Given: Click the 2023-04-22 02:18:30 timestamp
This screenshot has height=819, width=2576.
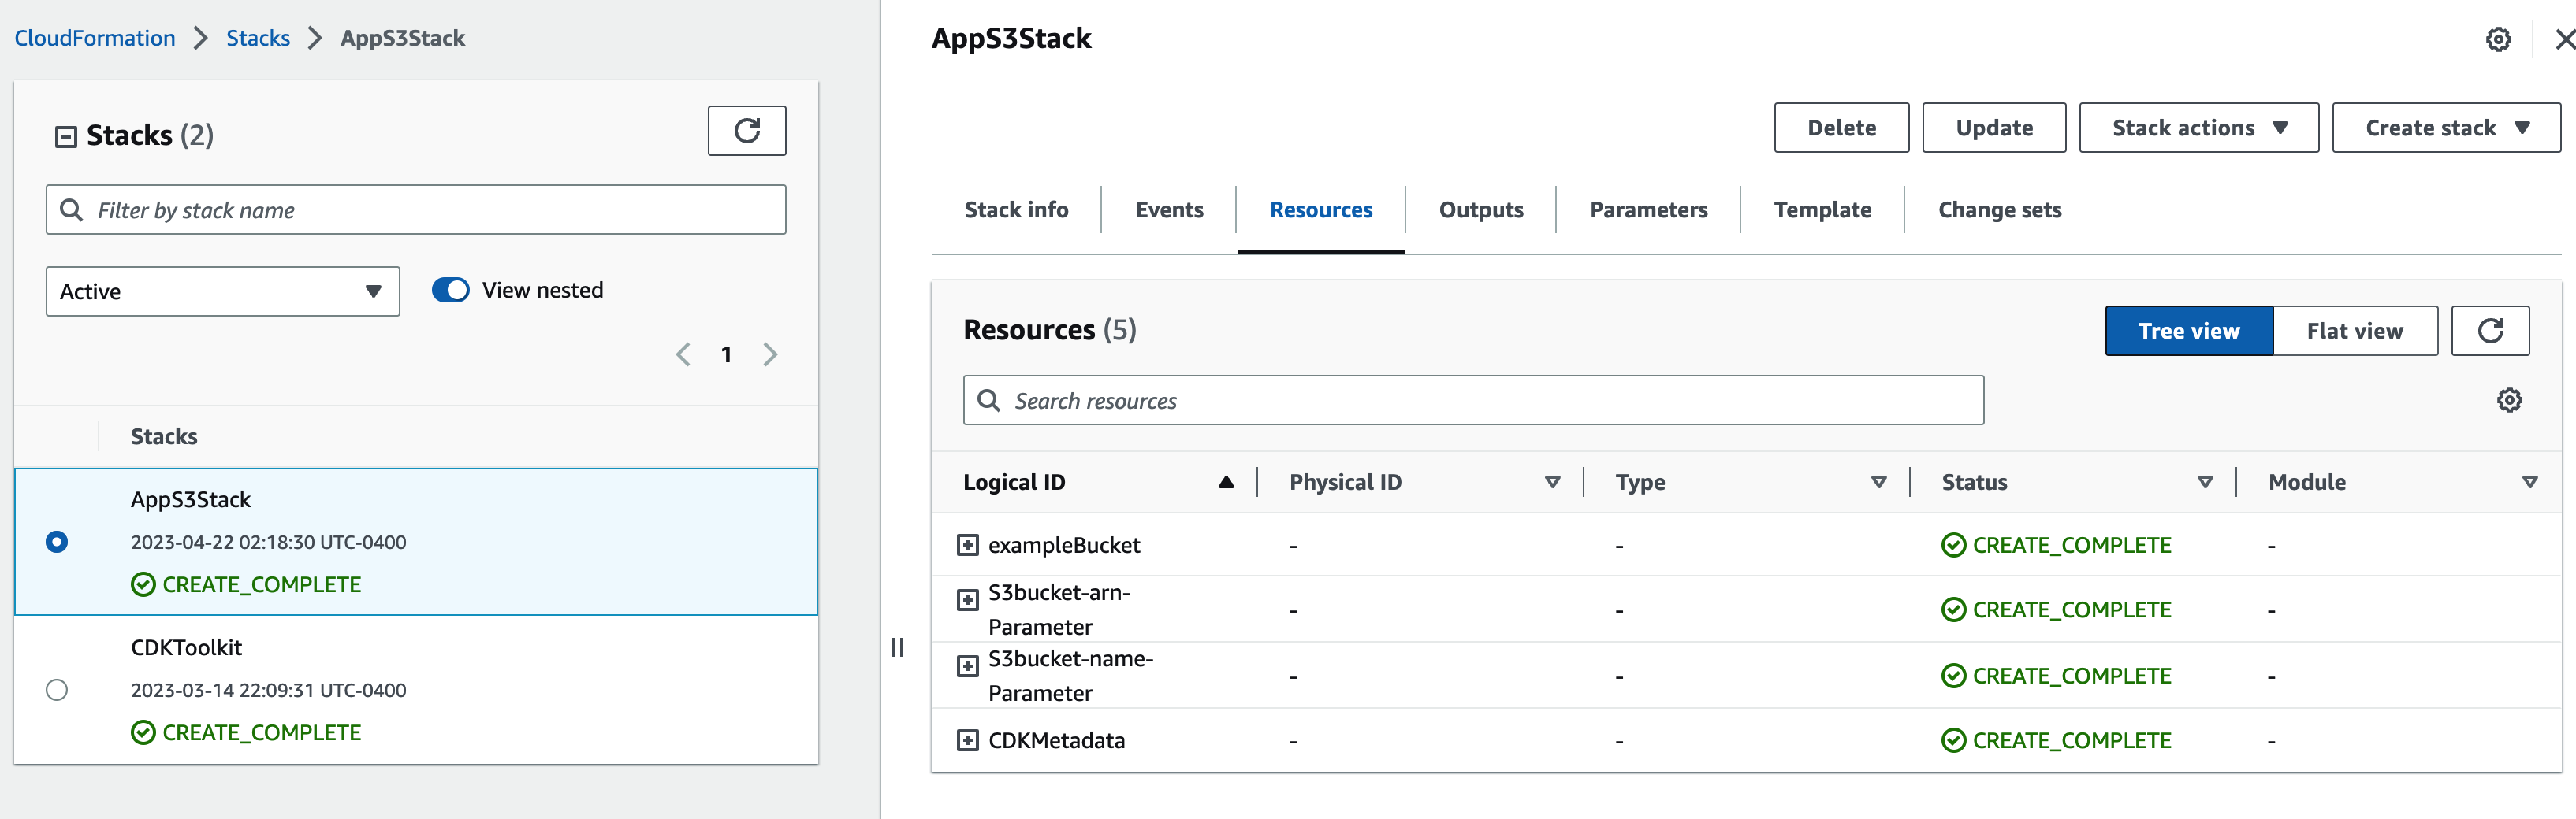Looking at the screenshot, I should [269, 543].
